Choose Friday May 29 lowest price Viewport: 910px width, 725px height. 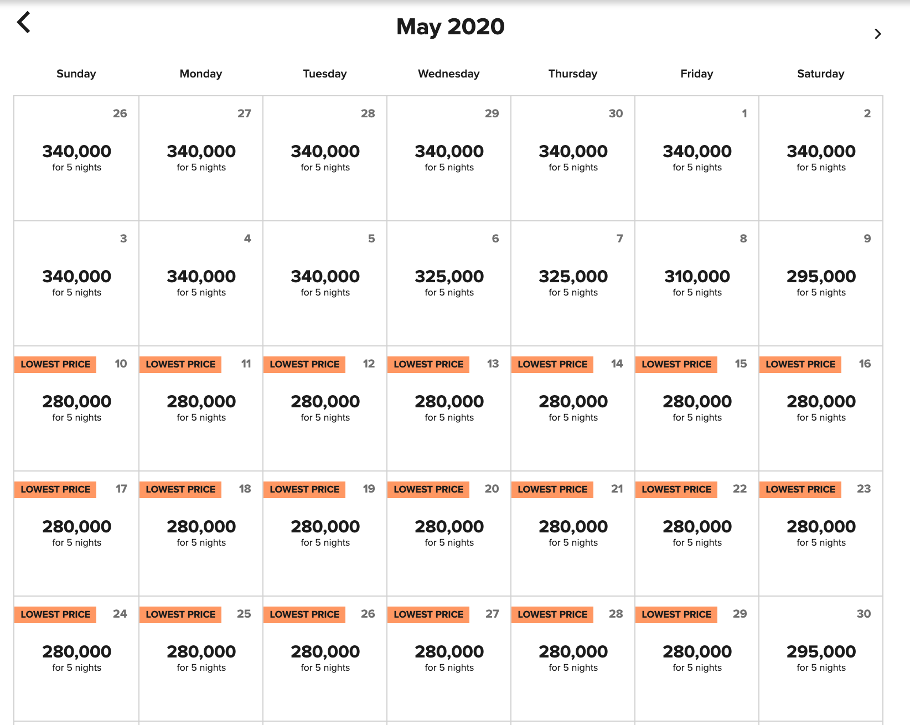pyautogui.click(x=697, y=658)
